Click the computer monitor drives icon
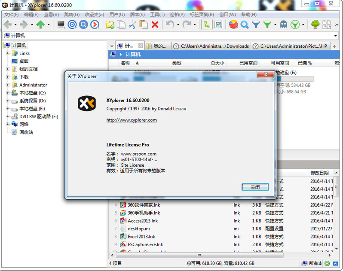 pyautogui.click(x=61, y=24)
